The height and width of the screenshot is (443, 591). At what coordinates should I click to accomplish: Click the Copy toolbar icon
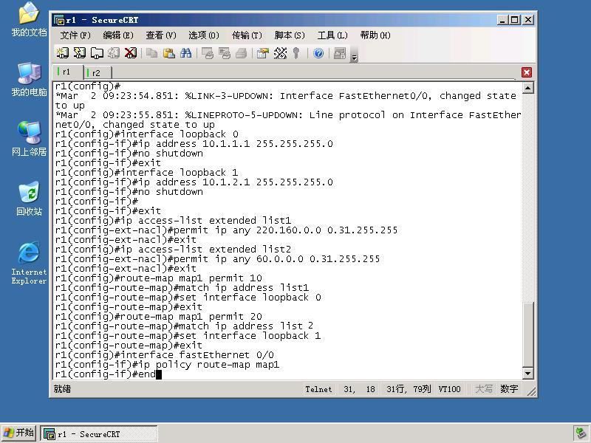[x=152, y=53]
